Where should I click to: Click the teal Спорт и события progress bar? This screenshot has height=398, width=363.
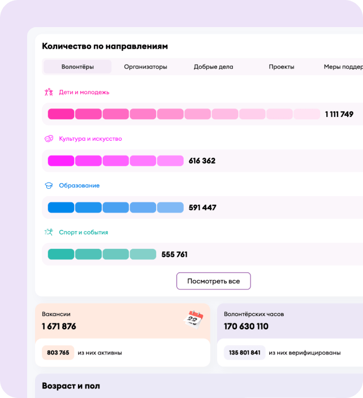102,254
